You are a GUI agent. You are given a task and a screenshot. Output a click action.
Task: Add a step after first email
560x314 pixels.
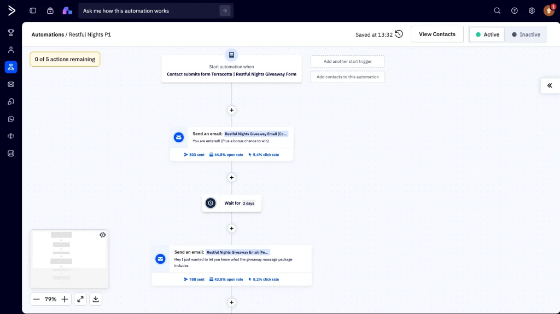[231, 178]
